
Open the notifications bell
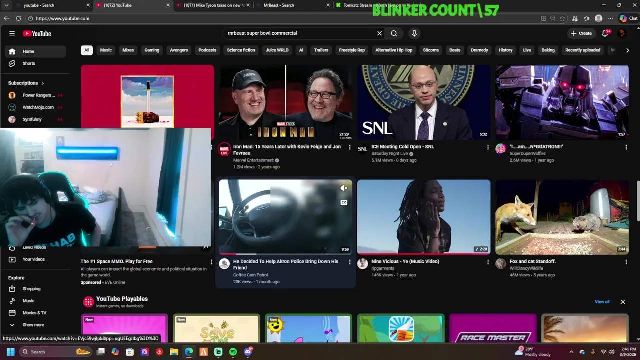point(605,33)
